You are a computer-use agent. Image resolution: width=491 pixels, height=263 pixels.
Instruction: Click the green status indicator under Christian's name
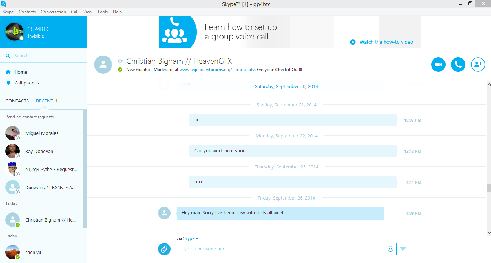coord(120,70)
